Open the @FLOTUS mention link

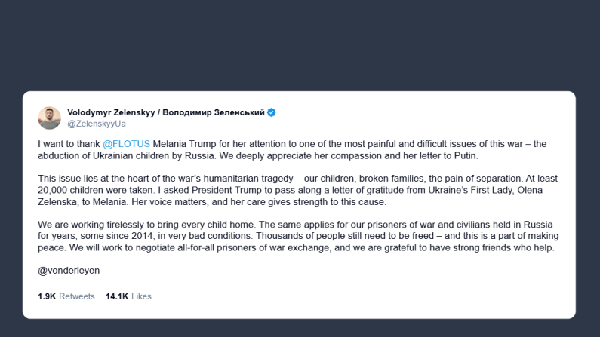click(x=126, y=143)
